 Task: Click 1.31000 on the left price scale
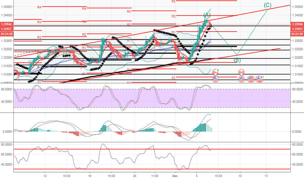pyautogui.click(x=7, y=74)
